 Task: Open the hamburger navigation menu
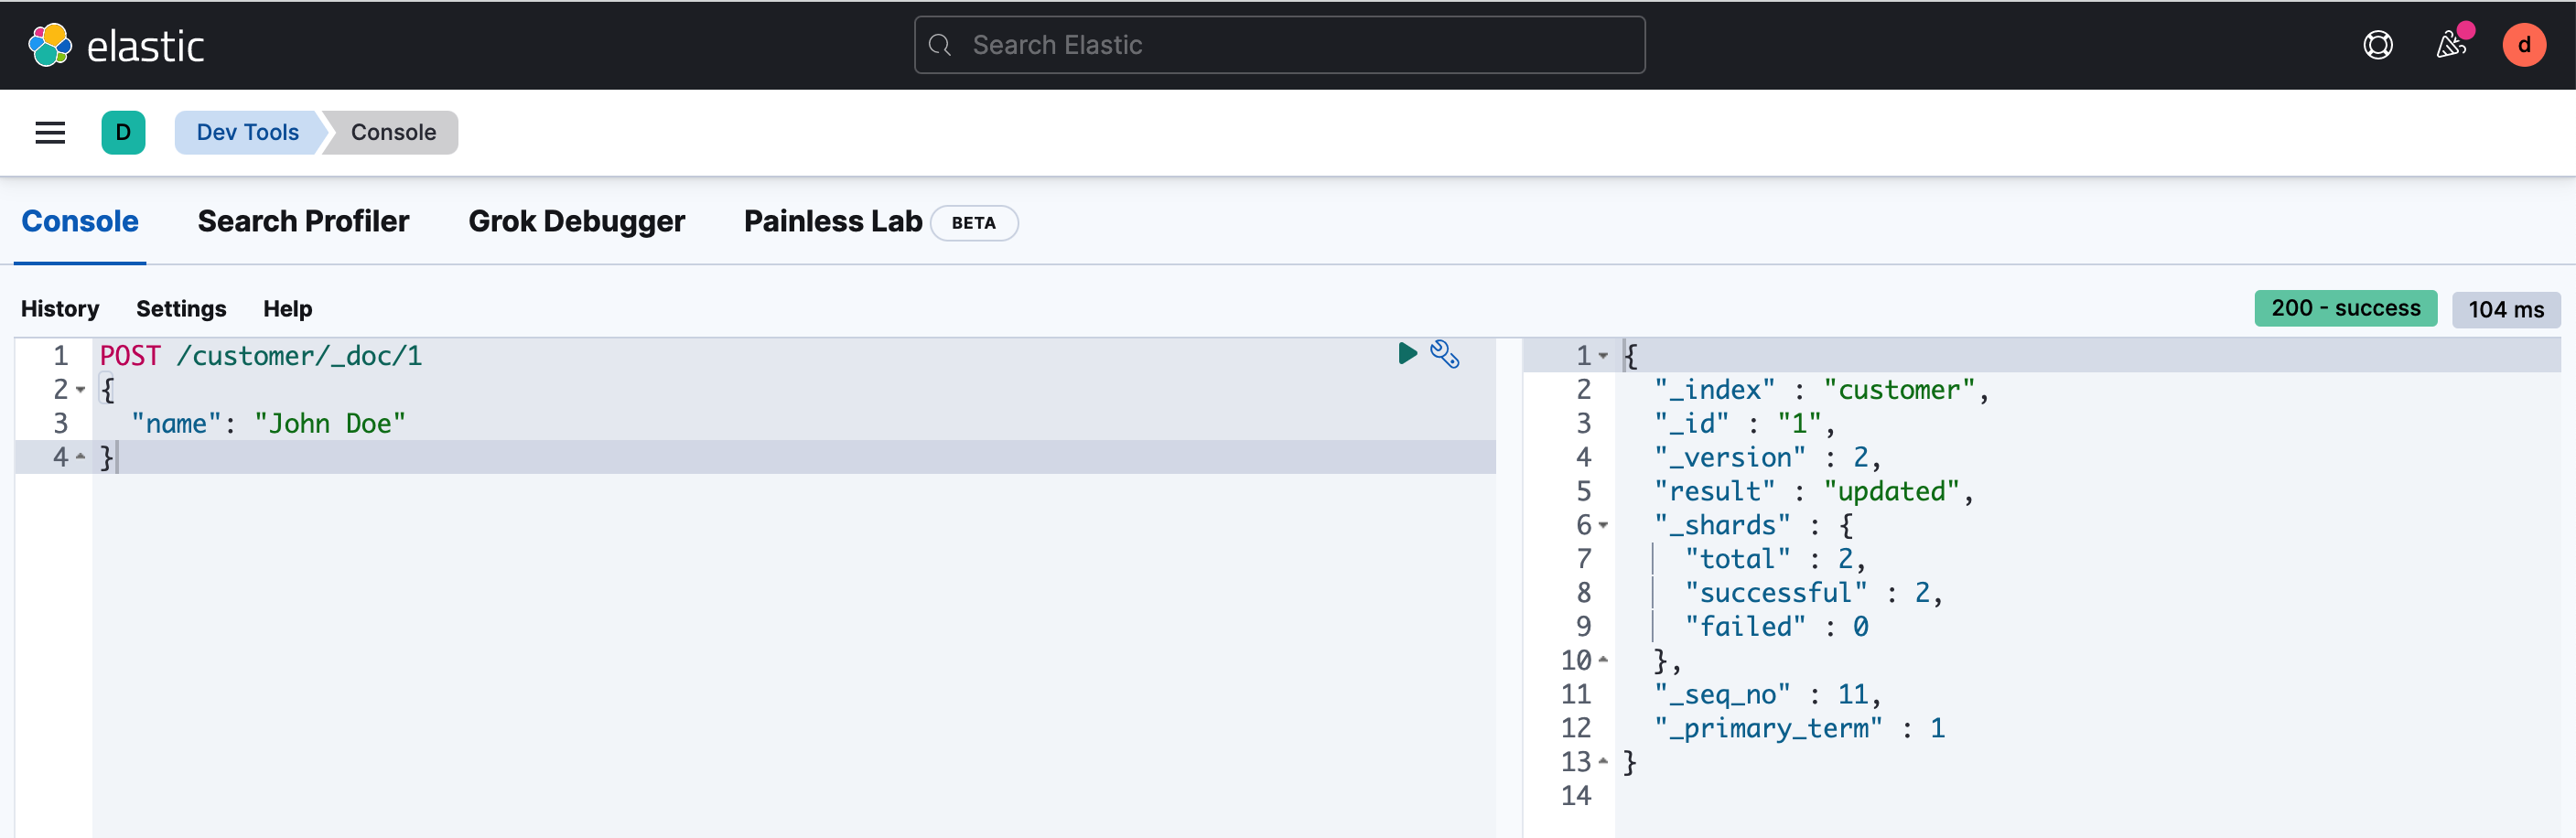click(50, 132)
